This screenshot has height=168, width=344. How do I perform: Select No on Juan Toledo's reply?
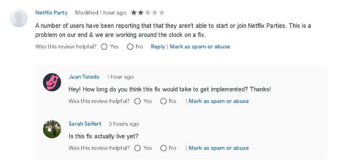coord(163,101)
